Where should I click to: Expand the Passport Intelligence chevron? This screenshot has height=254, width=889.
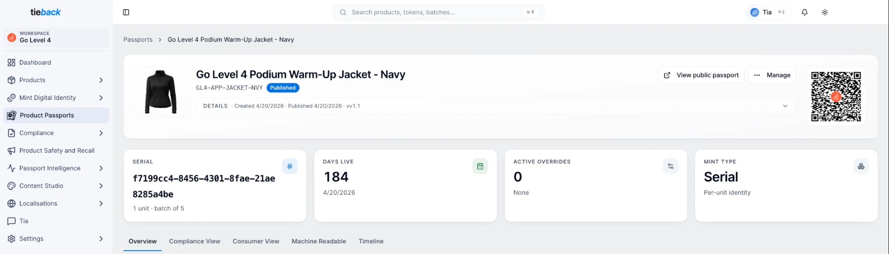[101, 168]
